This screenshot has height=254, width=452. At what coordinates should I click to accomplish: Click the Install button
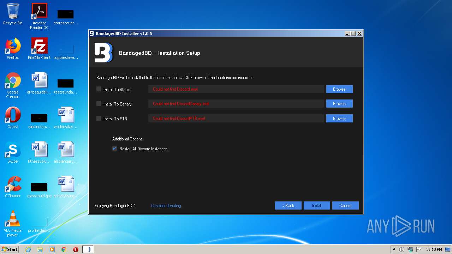tap(317, 206)
